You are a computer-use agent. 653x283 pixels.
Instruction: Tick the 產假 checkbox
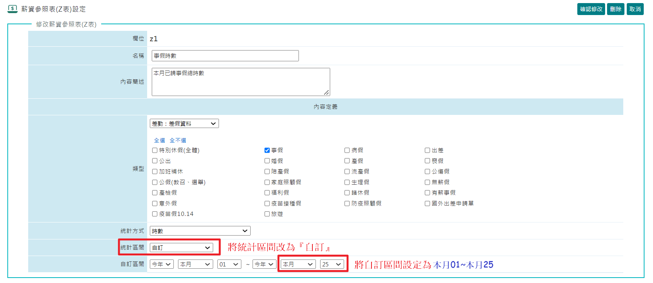click(x=347, y=161)
